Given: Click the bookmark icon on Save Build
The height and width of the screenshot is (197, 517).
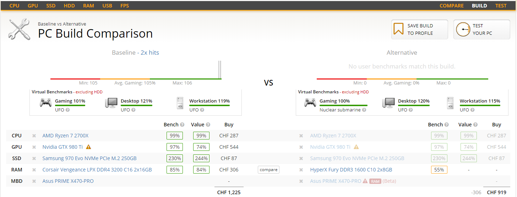Looking at the screenshot, I should click(x=399, y=29).
